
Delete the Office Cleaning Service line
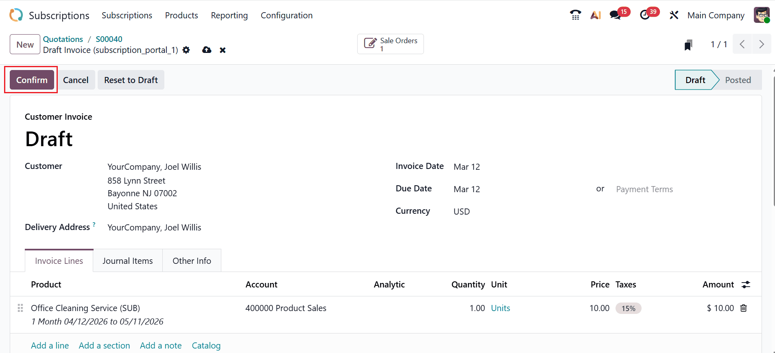(x=743, y=308)
